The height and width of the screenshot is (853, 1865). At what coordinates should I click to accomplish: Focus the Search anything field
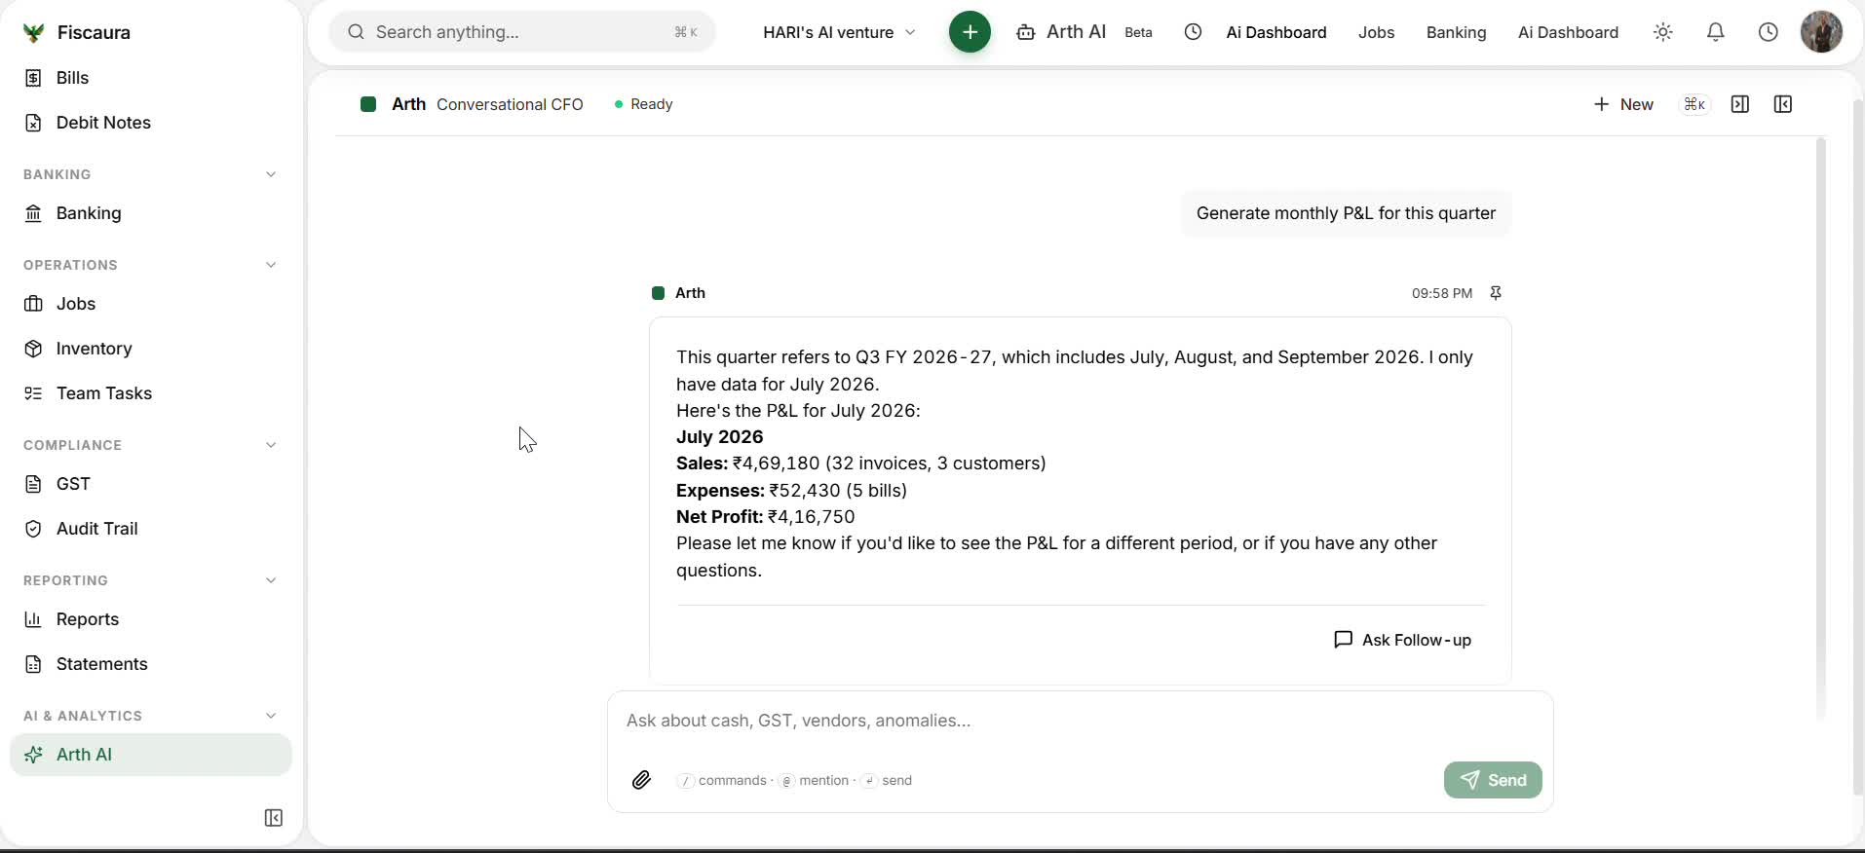point(522,32)
